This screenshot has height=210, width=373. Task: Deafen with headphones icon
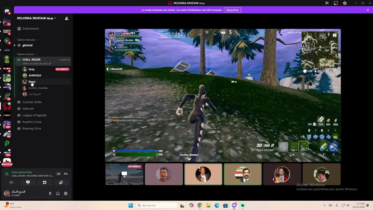(58, 193)
